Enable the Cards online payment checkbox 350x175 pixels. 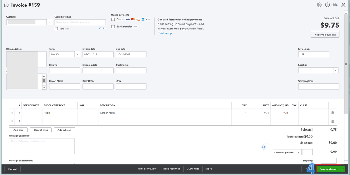(x=113, y=20)
